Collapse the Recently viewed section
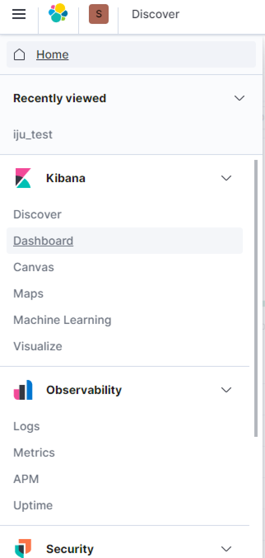Viewport: 265px width, 558px height. 239,98
